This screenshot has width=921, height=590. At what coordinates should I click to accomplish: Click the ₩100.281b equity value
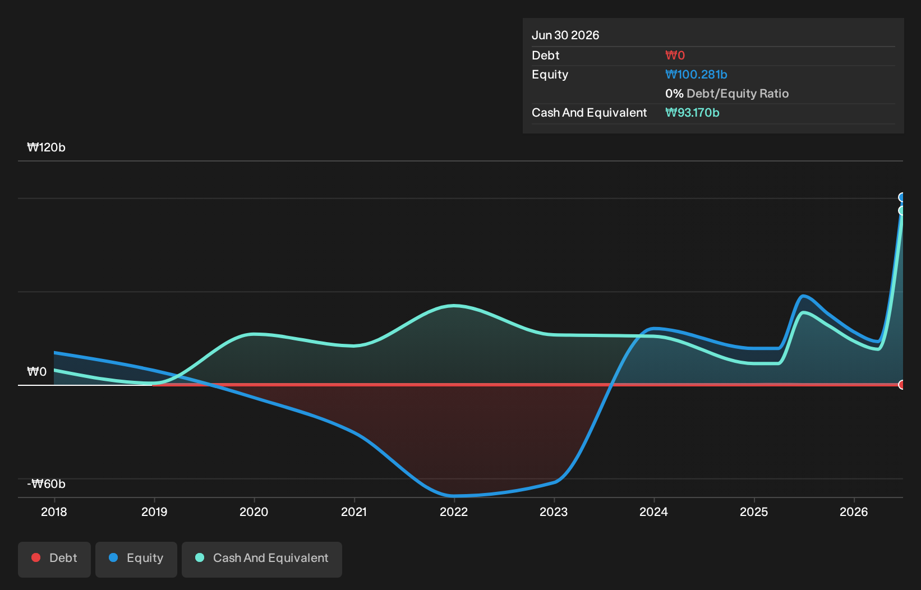coord(696,75)
